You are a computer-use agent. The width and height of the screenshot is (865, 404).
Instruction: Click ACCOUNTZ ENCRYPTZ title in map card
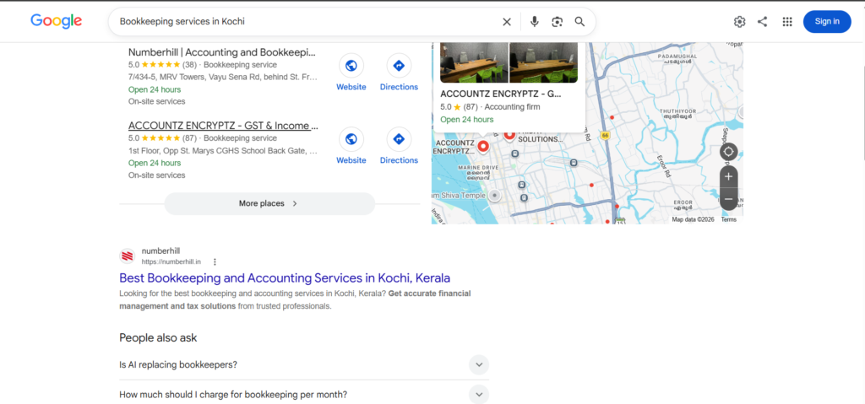coord(500,94)
